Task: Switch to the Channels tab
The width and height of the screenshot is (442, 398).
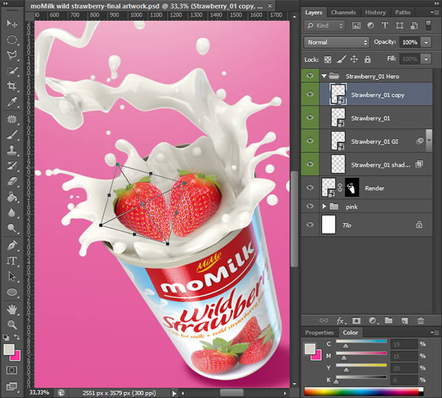Action: coord(343,12)
